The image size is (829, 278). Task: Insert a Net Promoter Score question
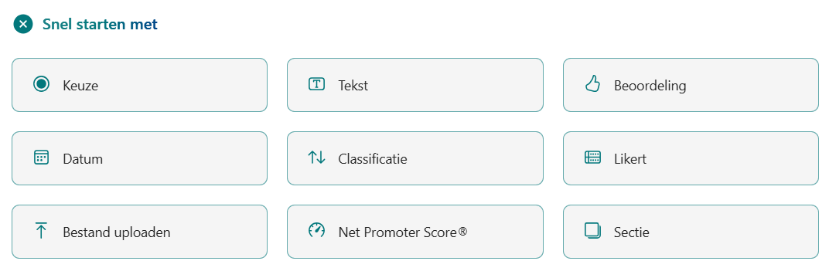(x=415, y=232)
